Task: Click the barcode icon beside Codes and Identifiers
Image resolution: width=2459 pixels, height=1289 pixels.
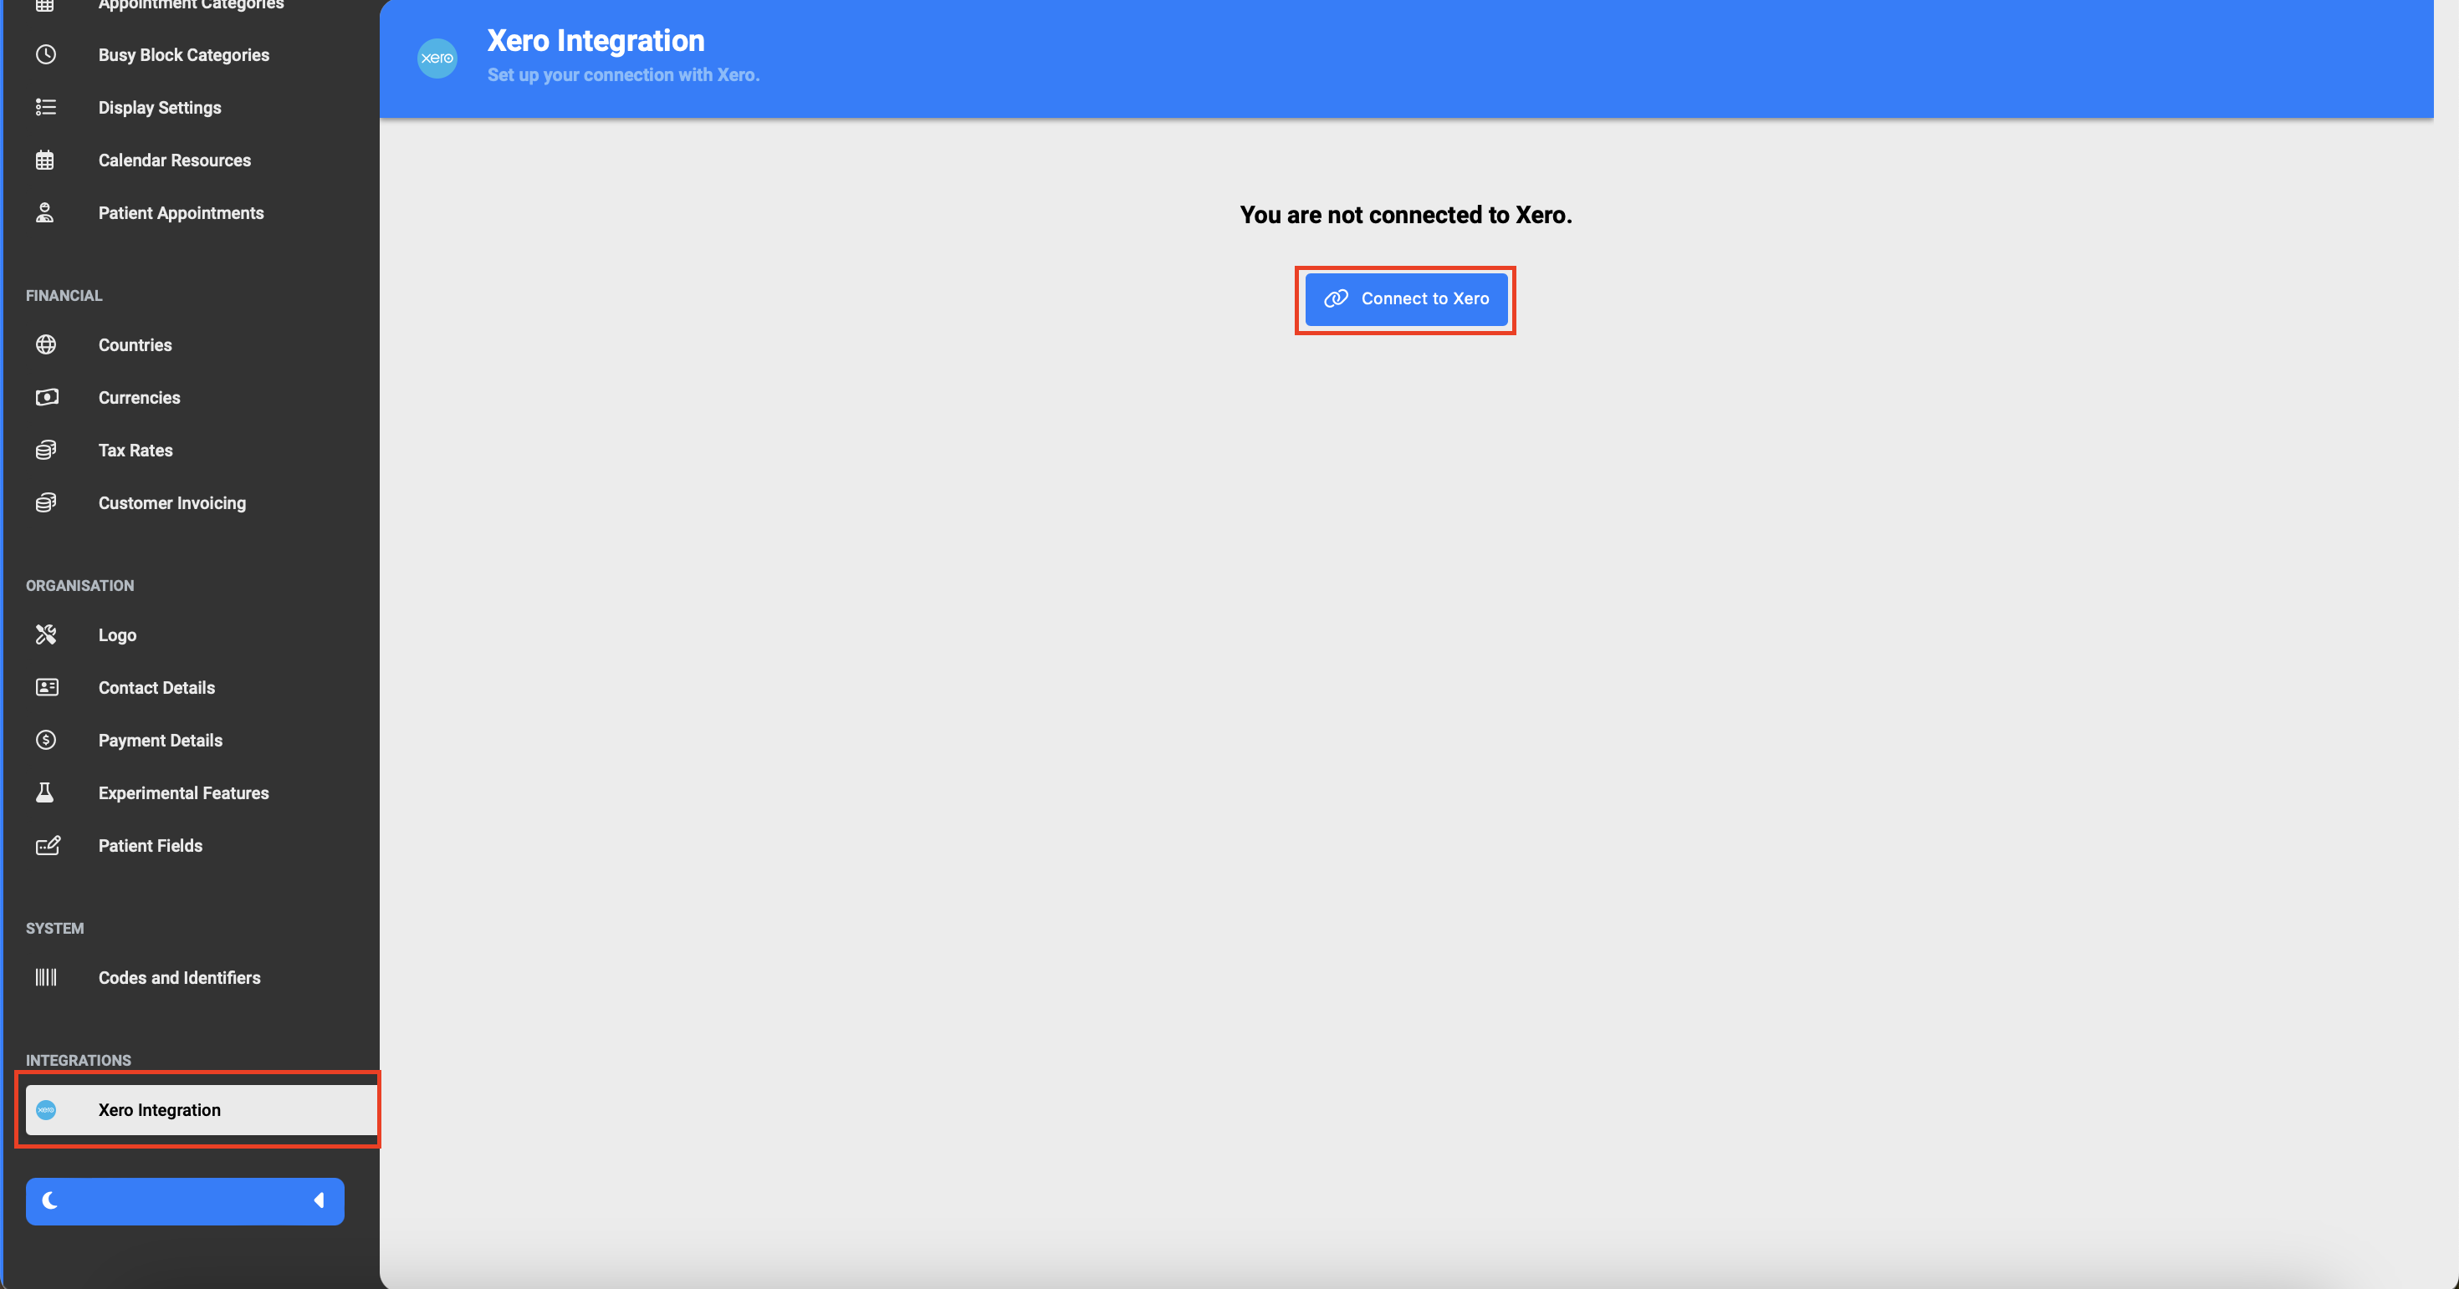Action: point(46,977)
